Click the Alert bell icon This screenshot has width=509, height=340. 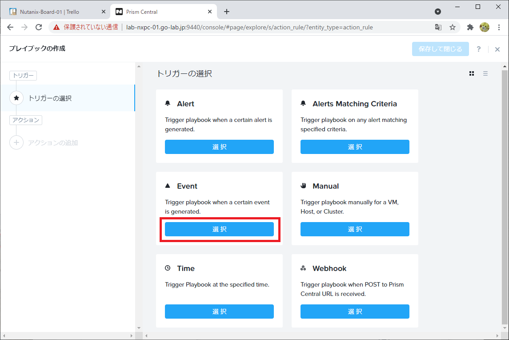[x=168, y=103]
